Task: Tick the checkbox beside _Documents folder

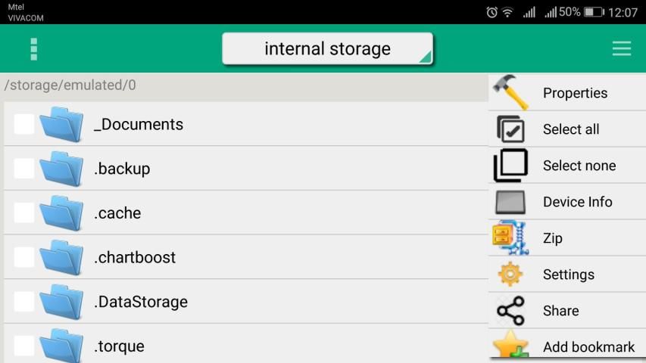Action: coord(24,124)
